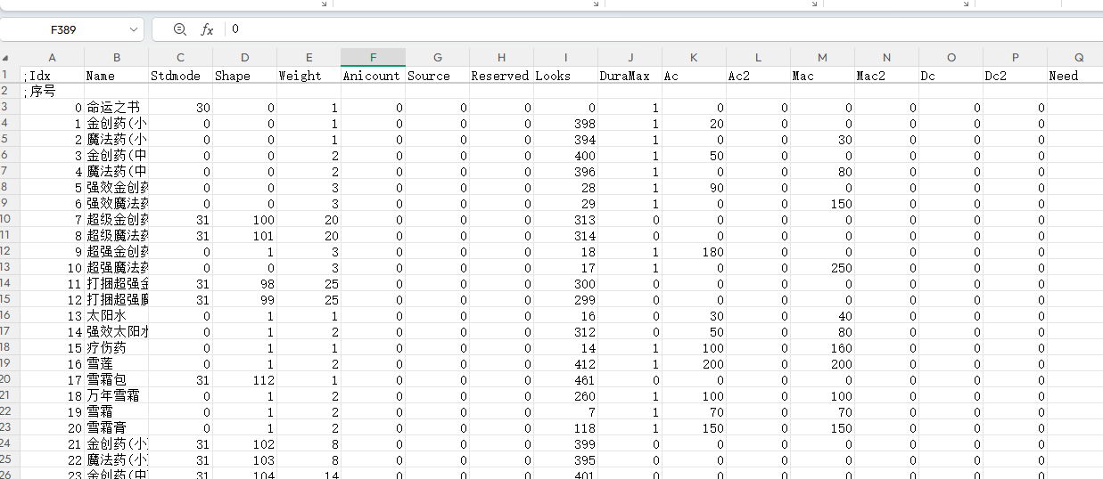
Task: Click the Name Box showing F389
Action: click(x=71, y=29)
